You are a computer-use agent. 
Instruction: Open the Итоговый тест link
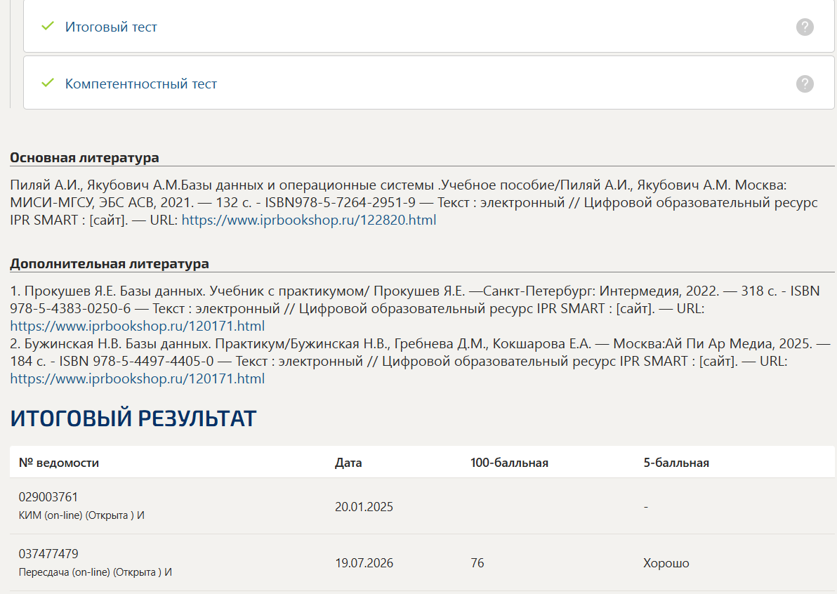[111, 27]
